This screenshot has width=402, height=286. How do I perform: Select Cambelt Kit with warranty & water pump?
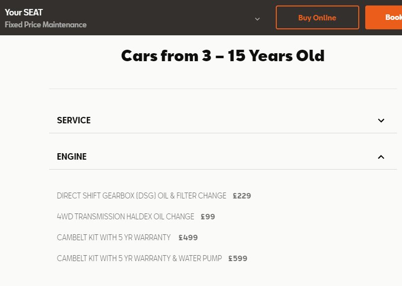click(139, 259)
